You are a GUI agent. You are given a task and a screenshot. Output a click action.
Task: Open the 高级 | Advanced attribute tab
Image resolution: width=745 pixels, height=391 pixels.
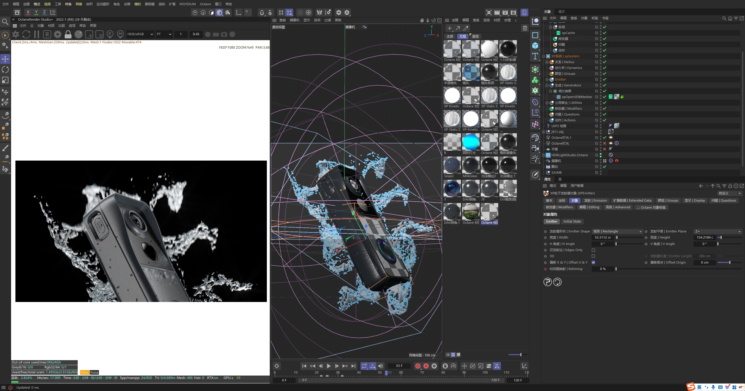618,207
